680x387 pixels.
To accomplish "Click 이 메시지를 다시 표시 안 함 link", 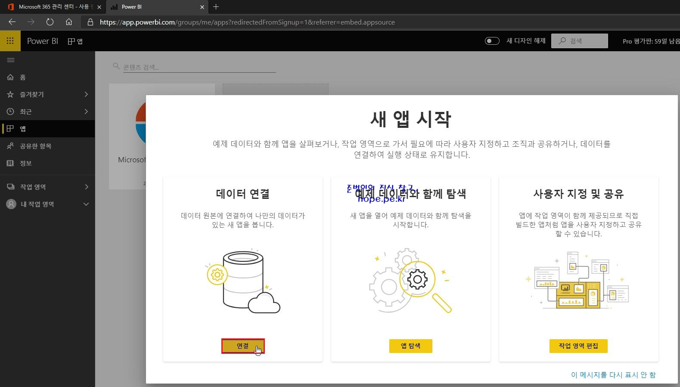I will [613, 375].
